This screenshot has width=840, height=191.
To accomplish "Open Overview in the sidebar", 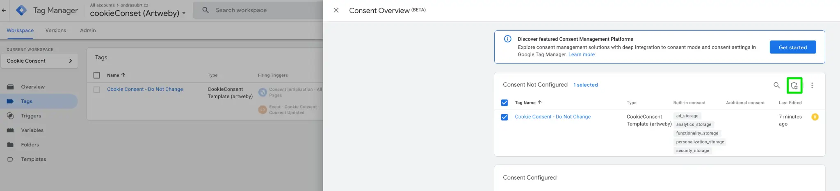I will [x=33, y=87].
